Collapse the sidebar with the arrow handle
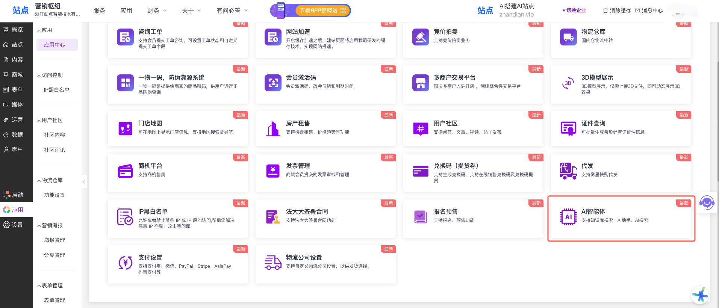719x308 pixels. [84, 182]
